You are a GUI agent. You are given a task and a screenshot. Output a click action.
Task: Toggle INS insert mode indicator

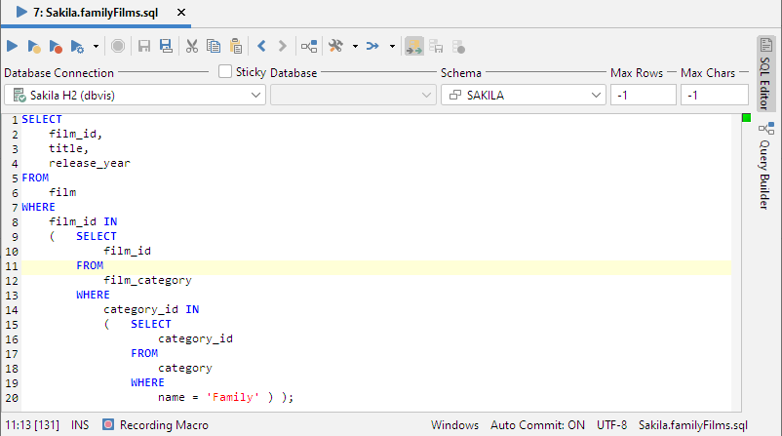[80, 425]
